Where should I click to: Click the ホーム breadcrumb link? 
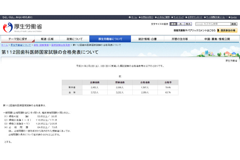click(x=4, y=45)
